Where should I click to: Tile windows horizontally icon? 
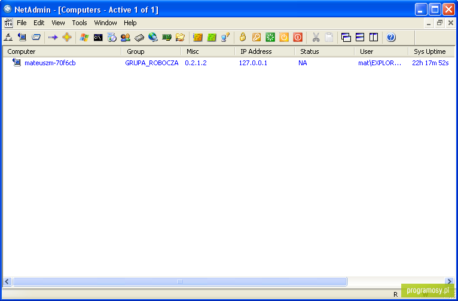(x=360, y=38)
